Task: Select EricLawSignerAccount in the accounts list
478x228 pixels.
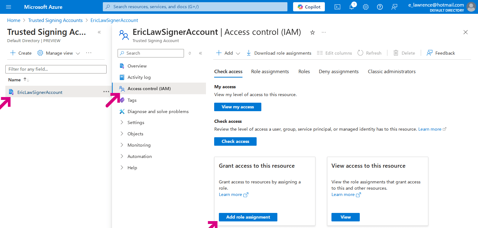Action: 40,92
